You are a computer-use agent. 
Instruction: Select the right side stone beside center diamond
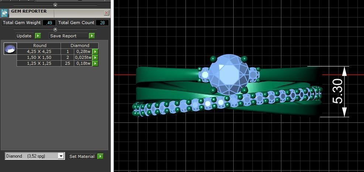(254, 75)
